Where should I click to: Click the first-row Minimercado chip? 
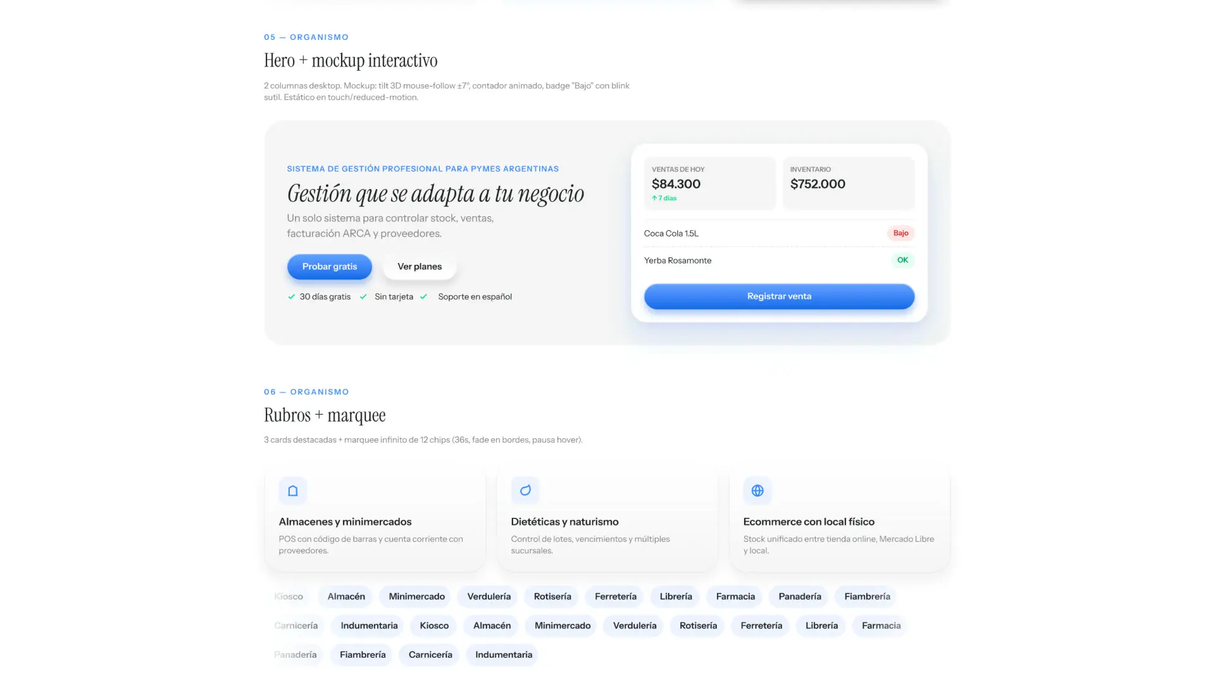(416, 596)
